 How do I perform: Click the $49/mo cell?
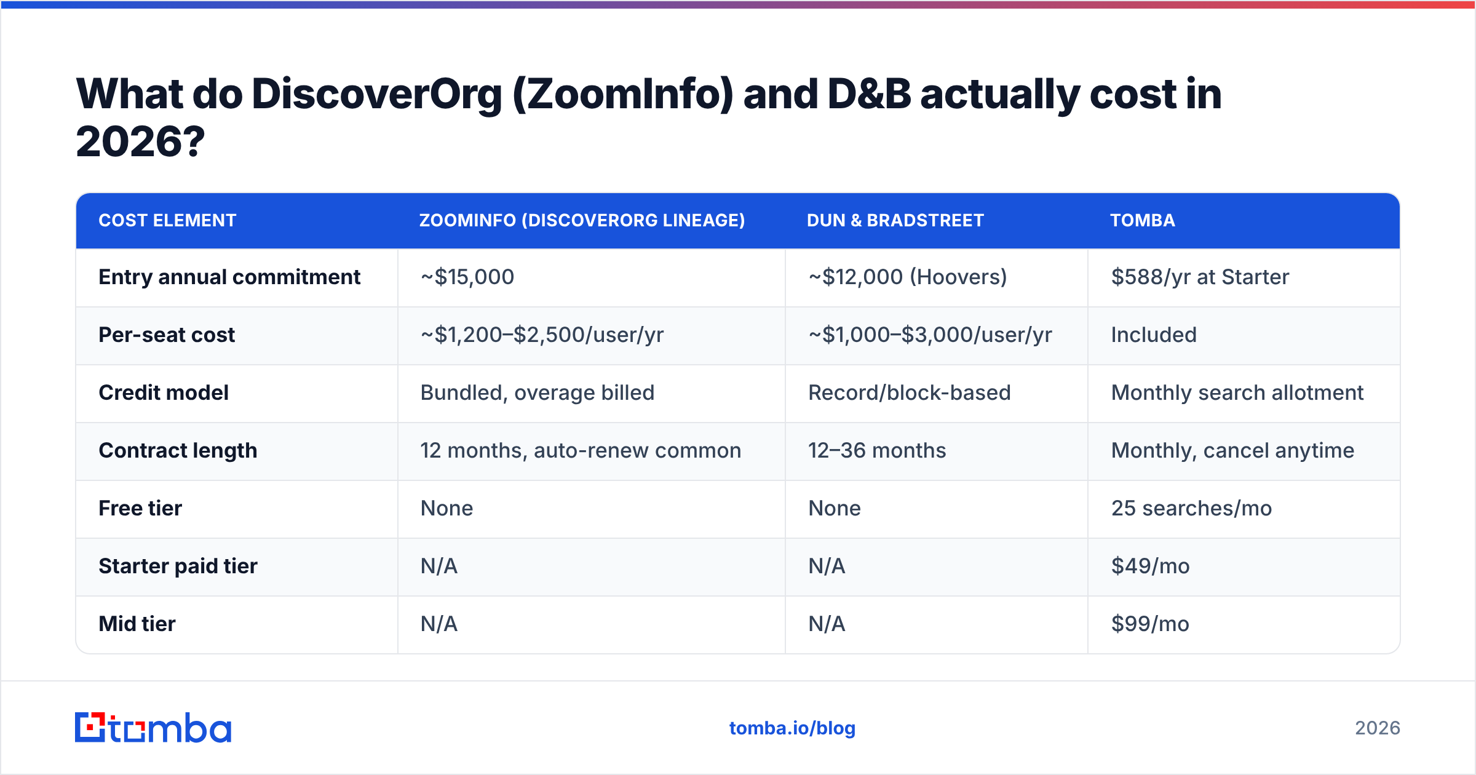tap(1150, 566)
